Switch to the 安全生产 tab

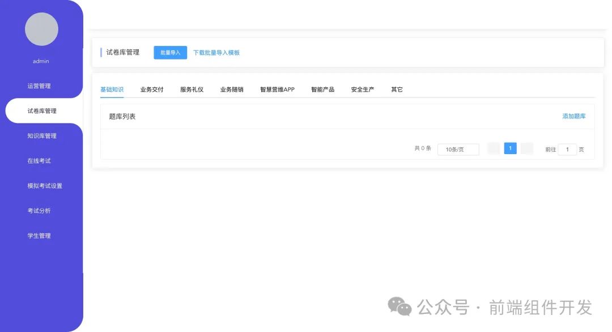[362, 89]
